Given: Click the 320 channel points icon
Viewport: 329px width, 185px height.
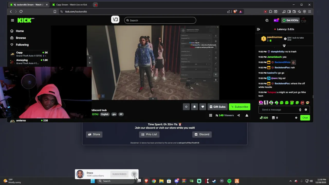Looking at the screenshot, I should (x=264, y=118).
